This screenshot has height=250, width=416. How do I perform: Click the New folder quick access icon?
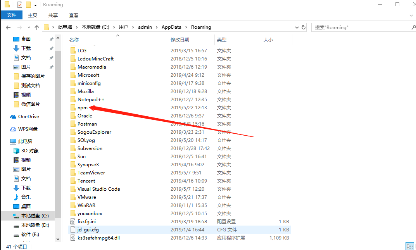point(28,5)
